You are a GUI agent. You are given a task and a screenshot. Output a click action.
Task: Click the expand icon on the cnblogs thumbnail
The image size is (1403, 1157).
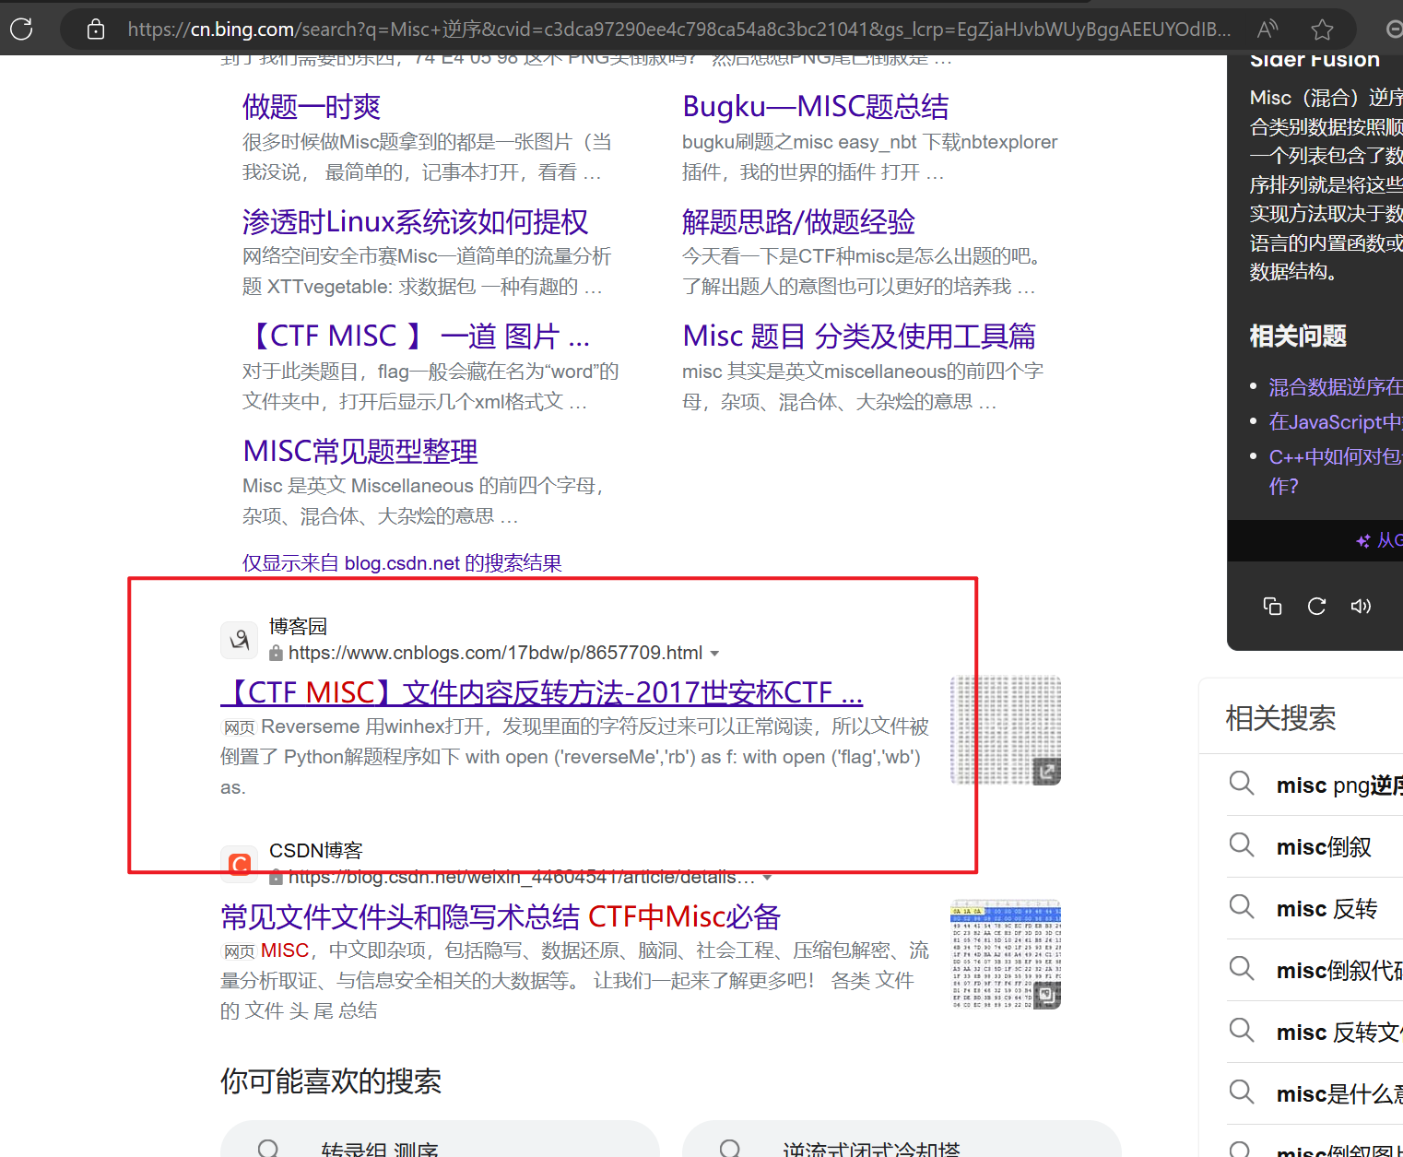(x=1047, y=772)
